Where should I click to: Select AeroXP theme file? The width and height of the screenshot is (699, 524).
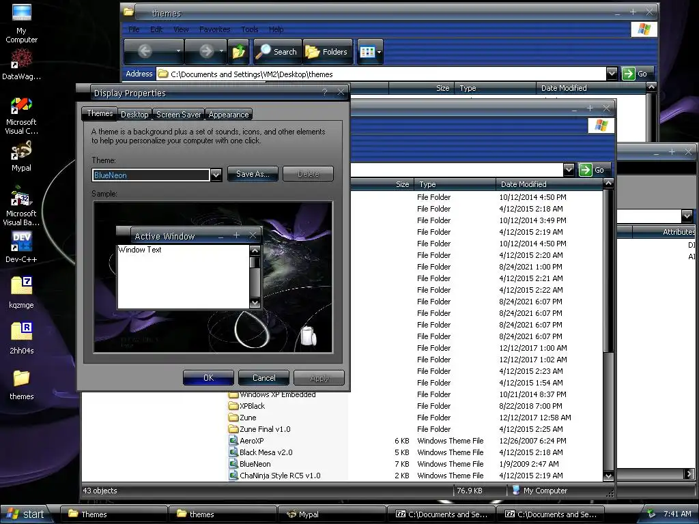coord(246,441)
